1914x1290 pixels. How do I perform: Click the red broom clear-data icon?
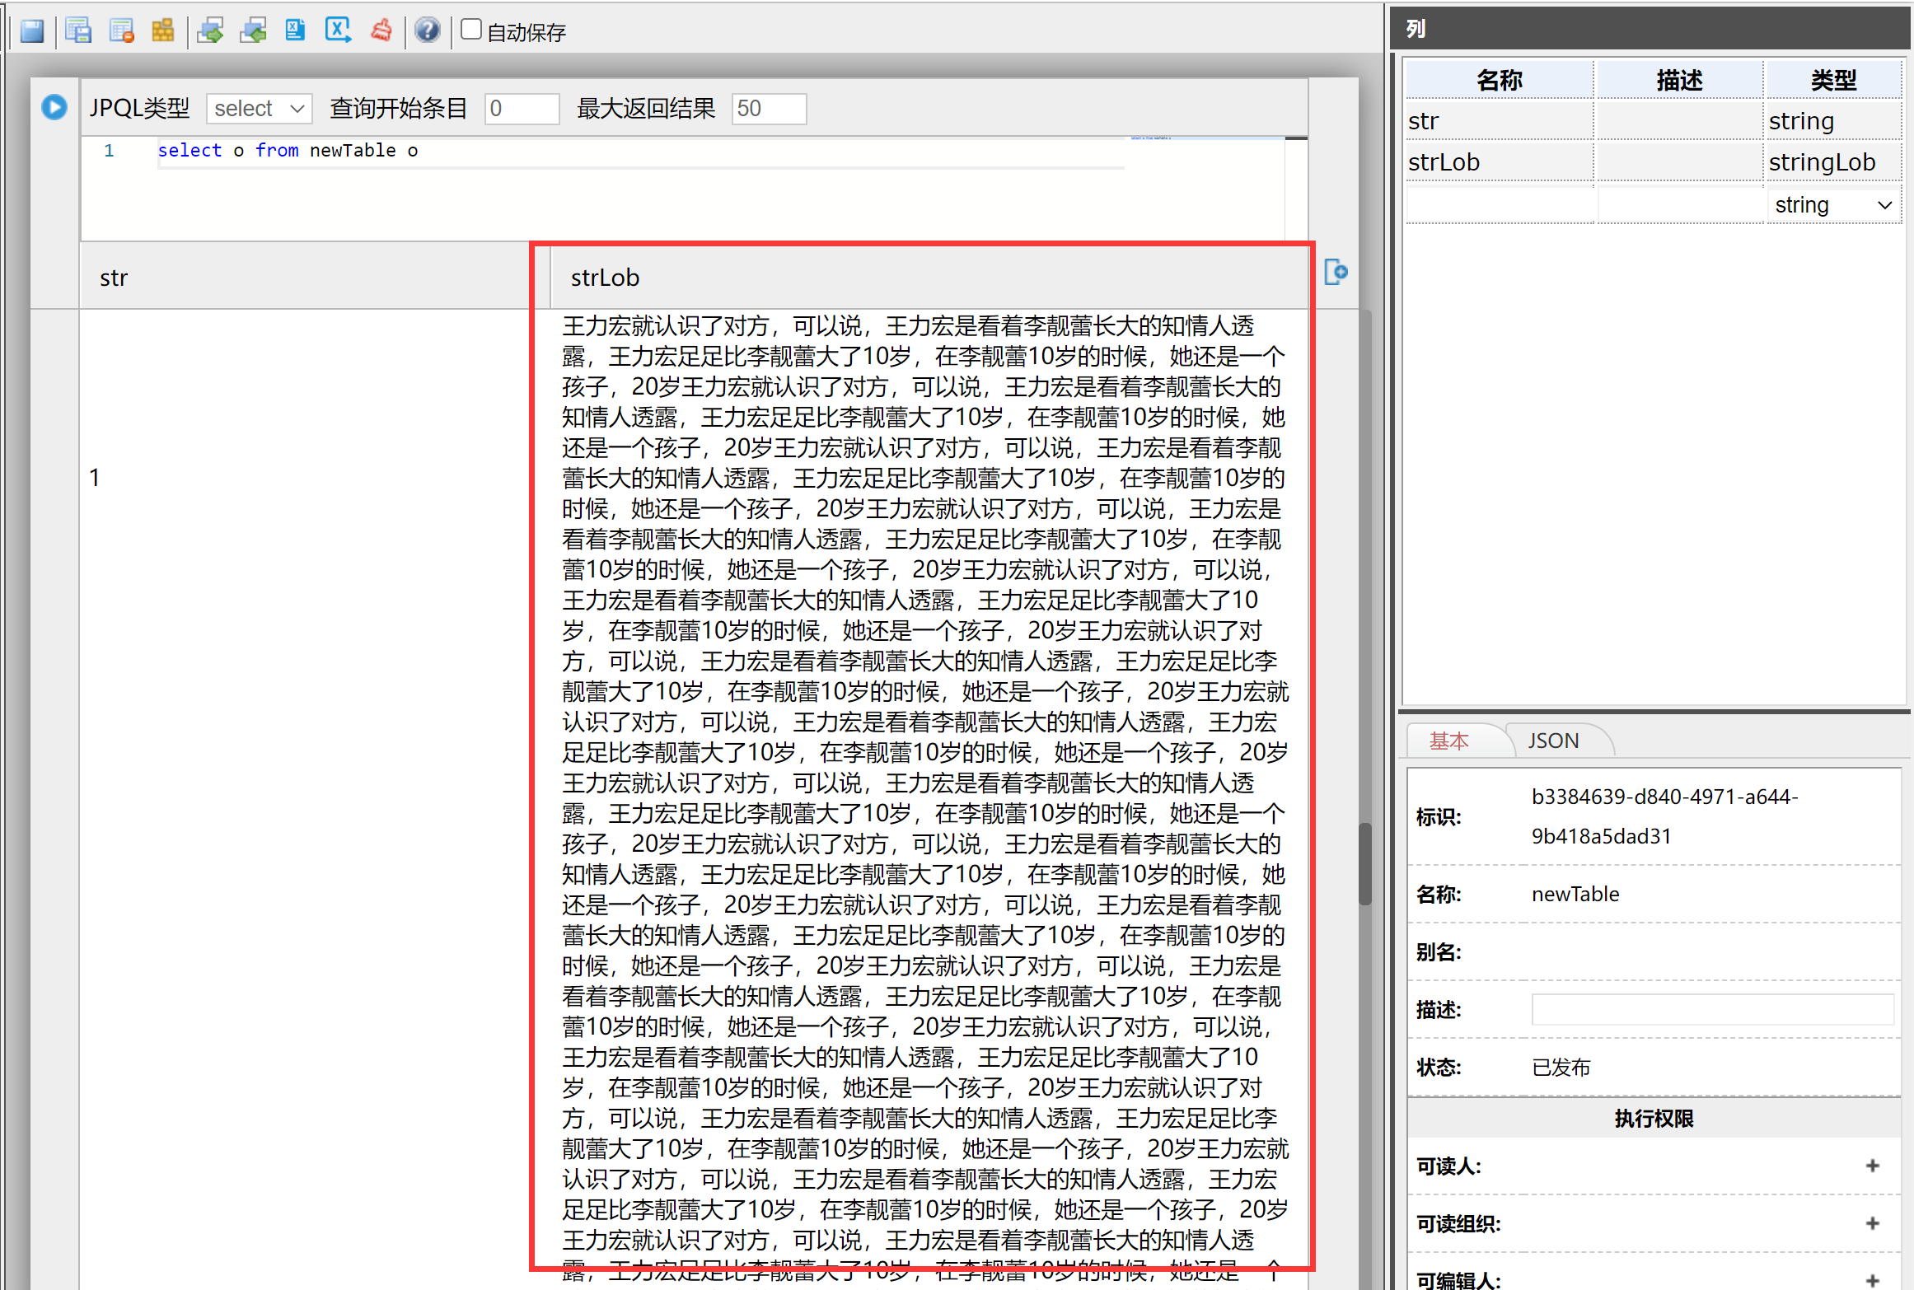[x=381, y=31]
